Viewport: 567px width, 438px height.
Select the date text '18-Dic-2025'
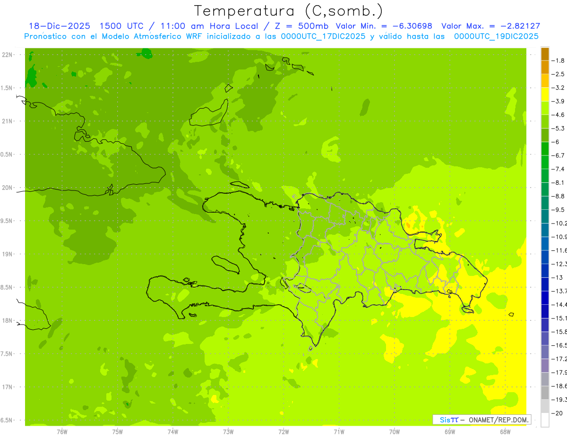[60, 26]
